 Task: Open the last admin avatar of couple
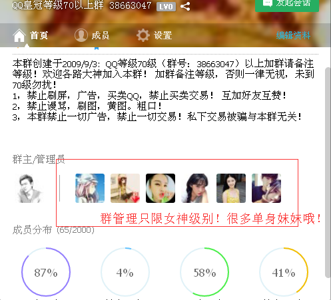coord(266,188)
